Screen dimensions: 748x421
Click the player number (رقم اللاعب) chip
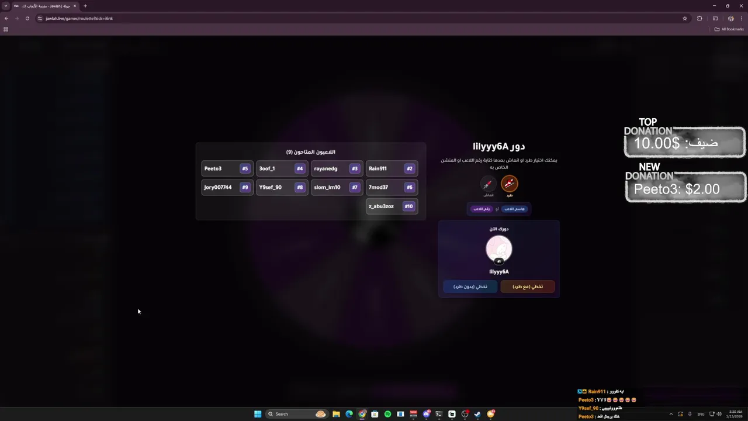[x=482, y=209]
